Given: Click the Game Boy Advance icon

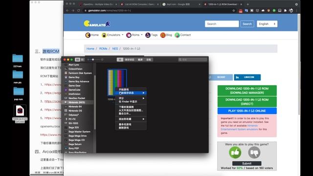Looking at the screenshot, I should [66, 82].
